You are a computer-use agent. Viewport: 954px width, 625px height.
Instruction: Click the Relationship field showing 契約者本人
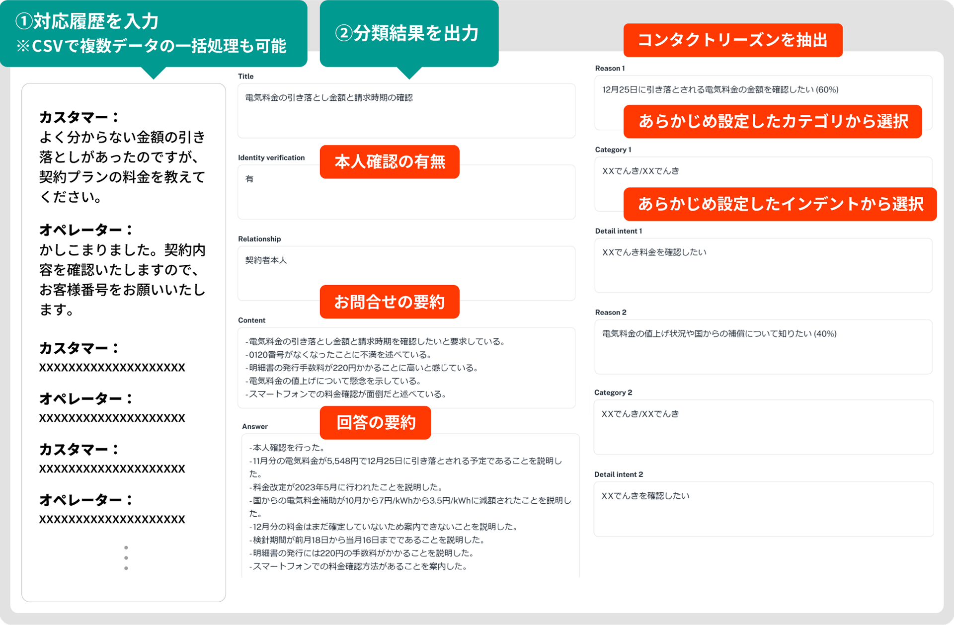coord(406,268)
